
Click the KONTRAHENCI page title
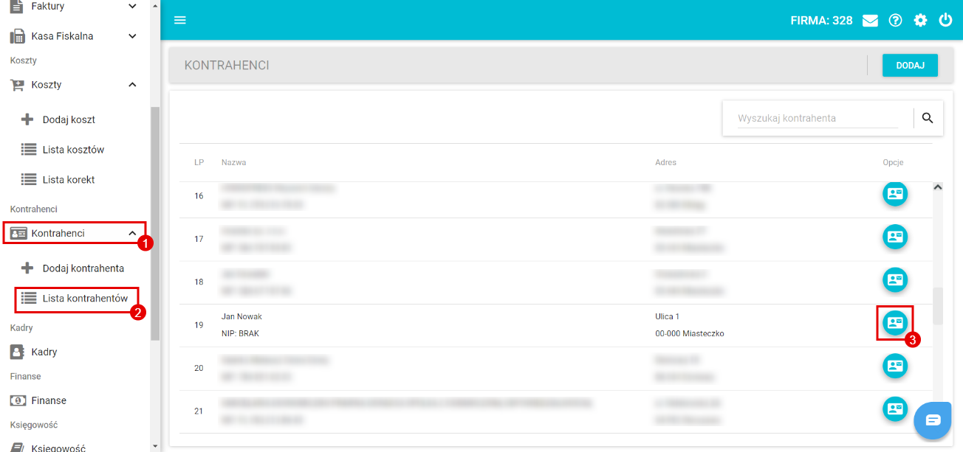tap(227, 66)
